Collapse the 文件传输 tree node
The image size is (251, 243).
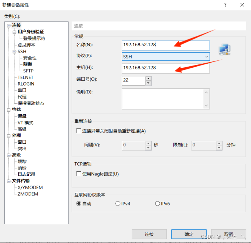coord(9,181)
